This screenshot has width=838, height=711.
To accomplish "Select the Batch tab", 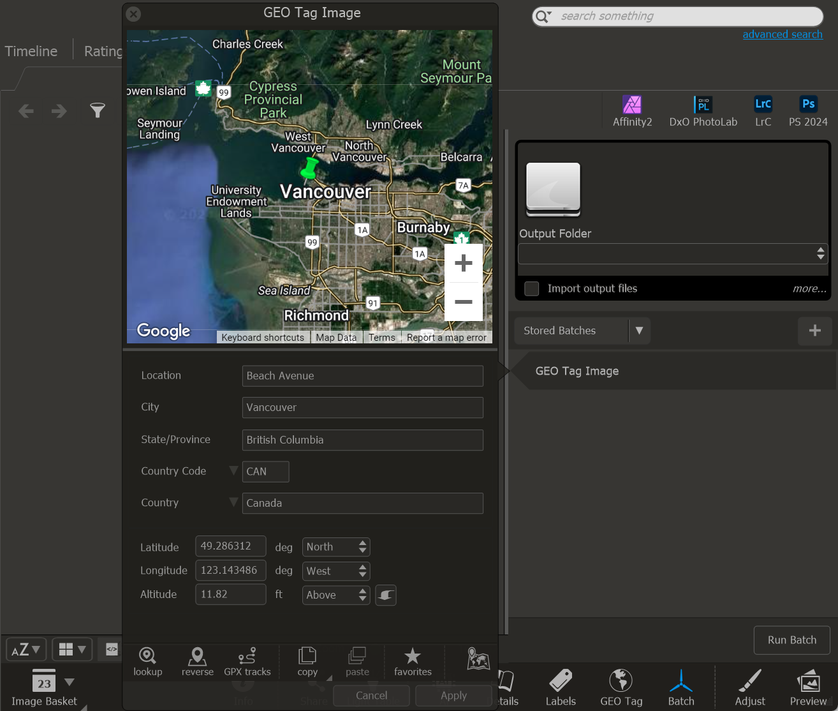I will (681, 687).
